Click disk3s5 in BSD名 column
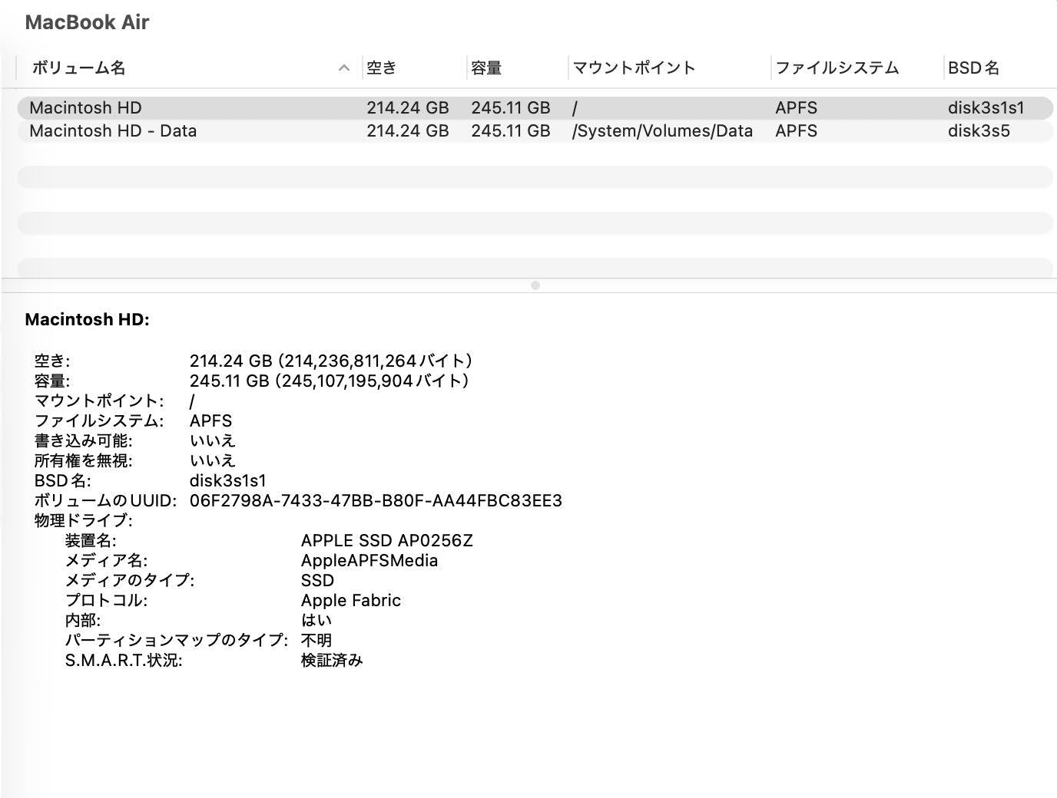The image size is (1057, 798). (x=979, y=131)
